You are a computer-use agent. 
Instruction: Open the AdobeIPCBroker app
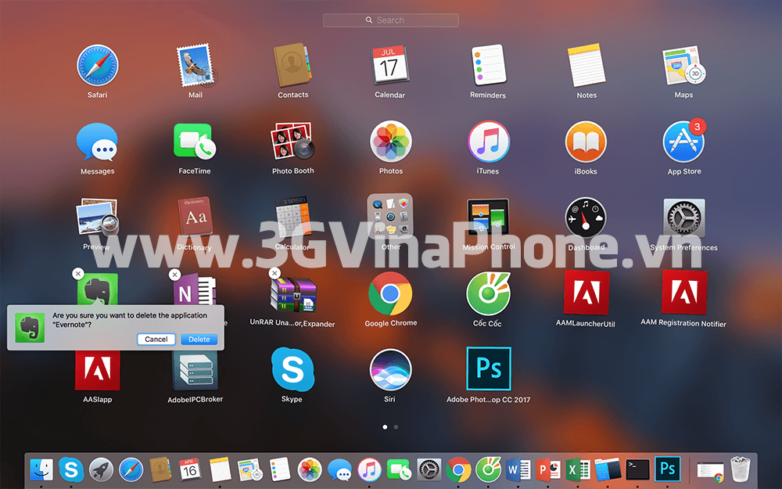(x=195, y=370)
